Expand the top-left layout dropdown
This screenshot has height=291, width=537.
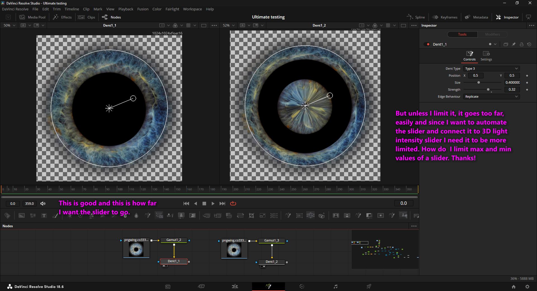point(8,17)
